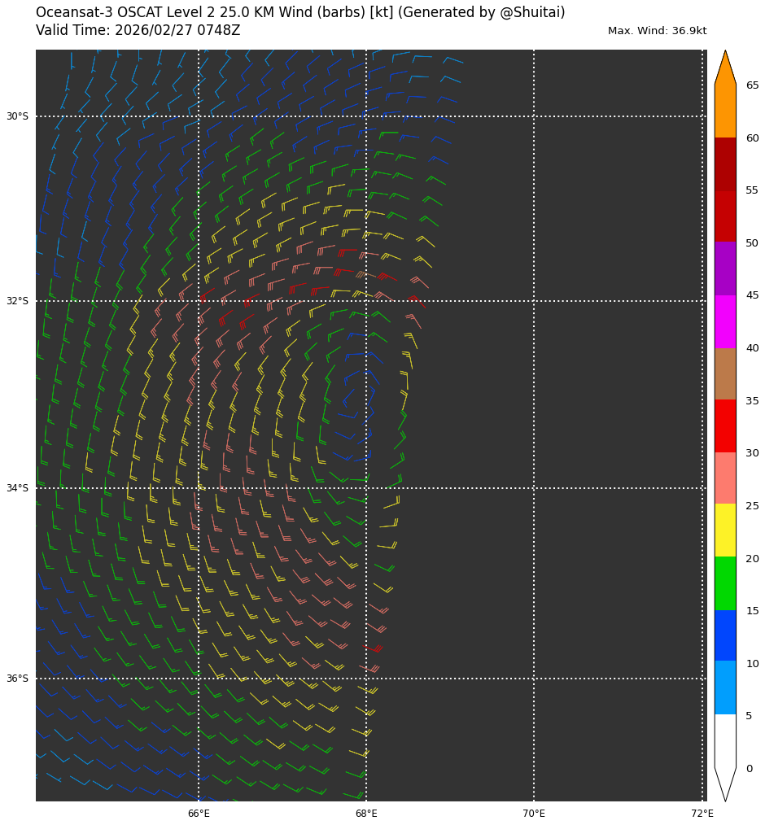765x825 pixels.
Task: Select the 70°E longitude axis label
Action: (534, 814)
